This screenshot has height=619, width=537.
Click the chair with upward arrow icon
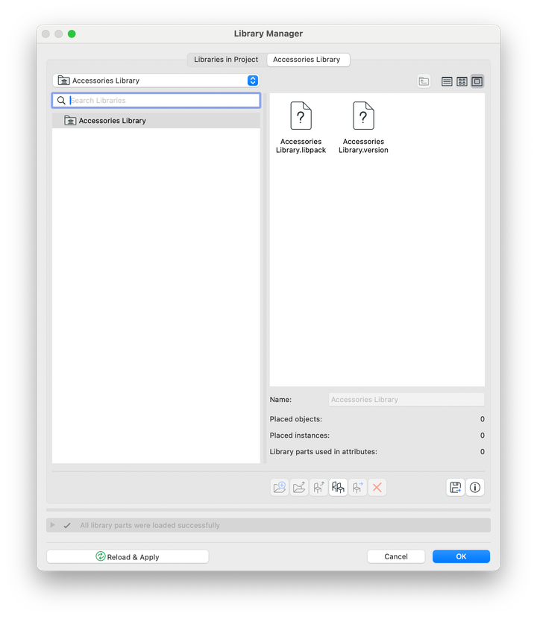click(x=318, y=487)
